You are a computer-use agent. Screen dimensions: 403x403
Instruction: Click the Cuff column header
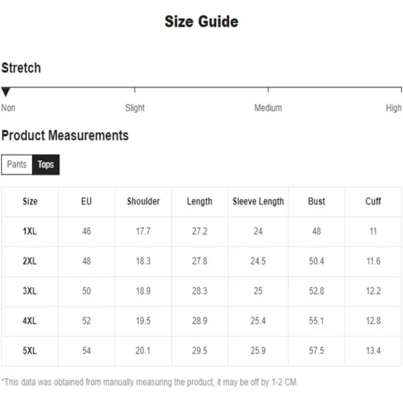point(373,201)
